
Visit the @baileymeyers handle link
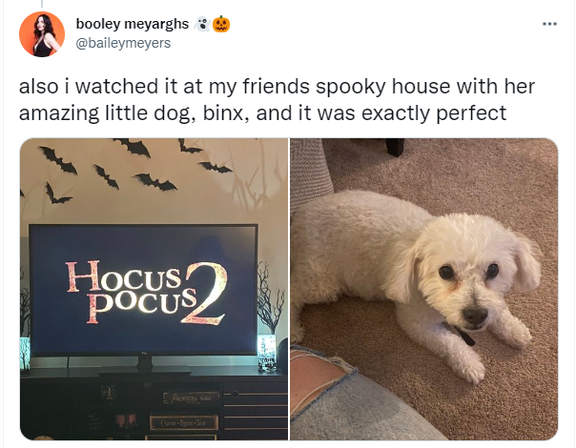pos(123,43)
